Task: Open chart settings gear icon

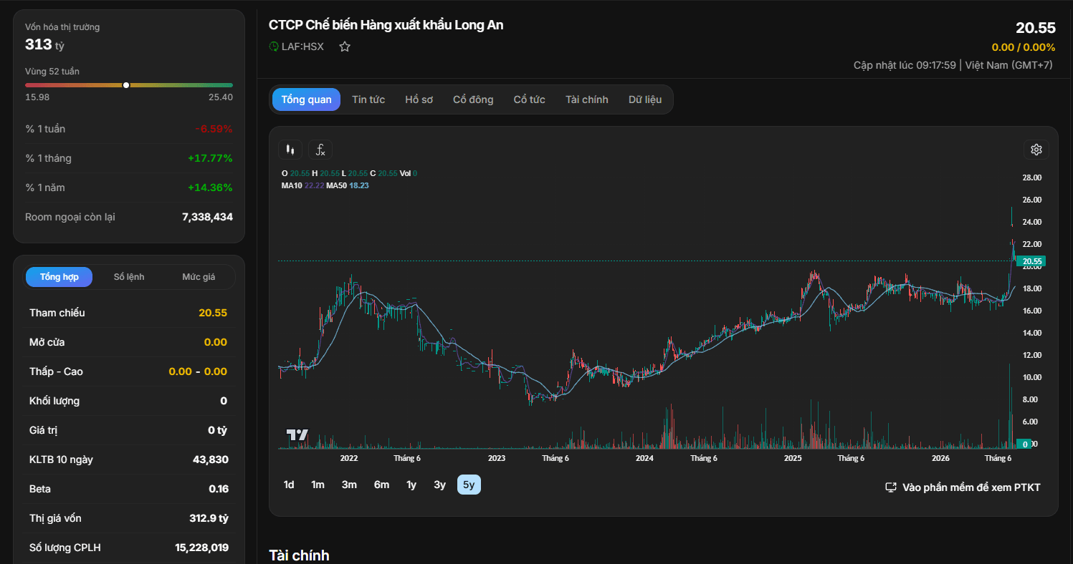Action: click(1036, 150)
